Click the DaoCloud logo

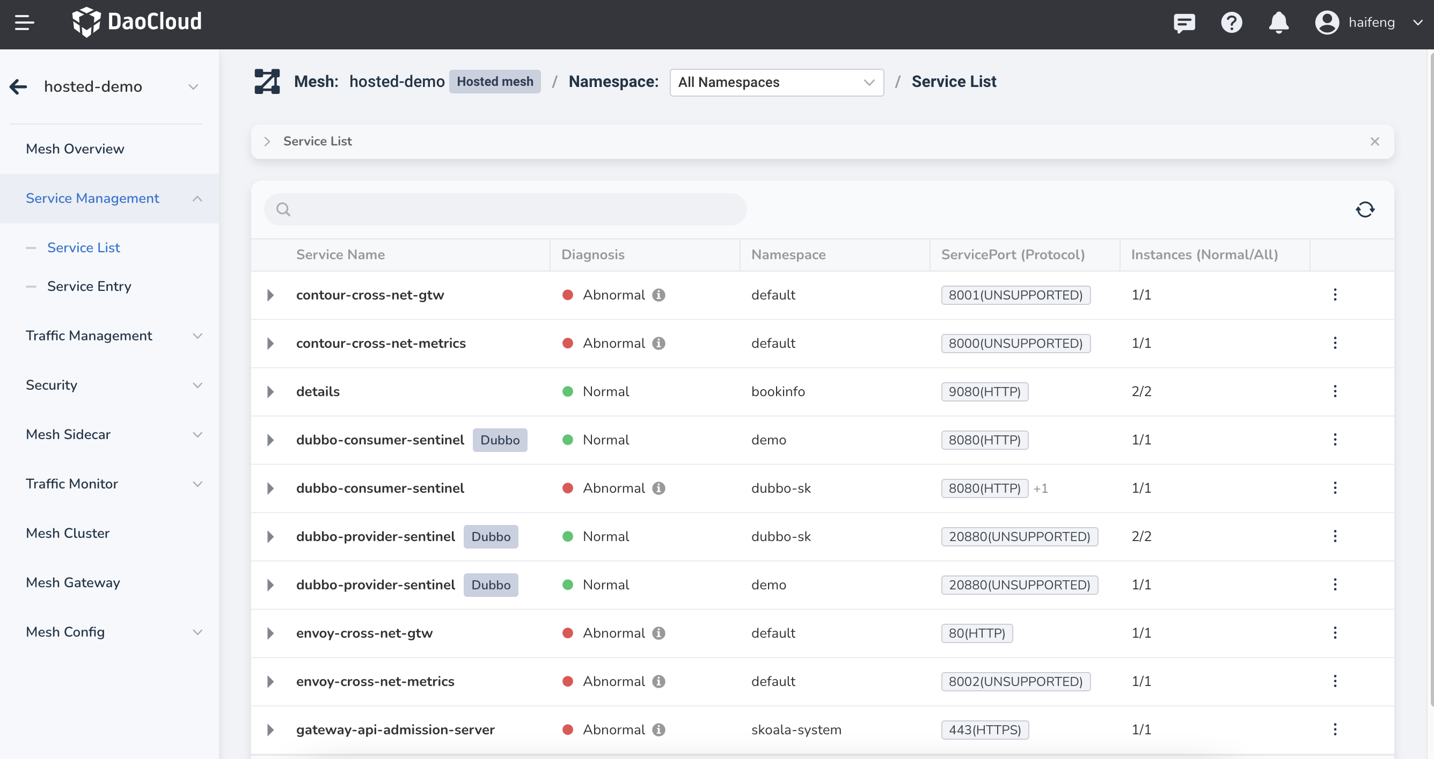click(x=137, y=22)
